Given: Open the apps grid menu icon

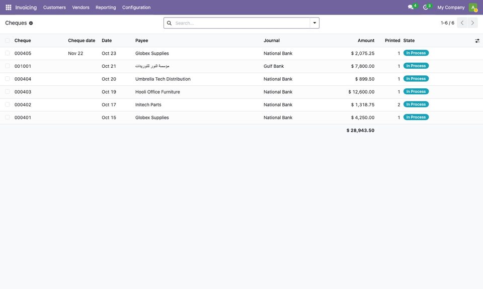Looking at the screenshot, I should tap(9, 8).
